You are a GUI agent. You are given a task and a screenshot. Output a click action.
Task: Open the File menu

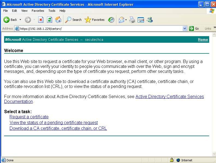[5, 11]
